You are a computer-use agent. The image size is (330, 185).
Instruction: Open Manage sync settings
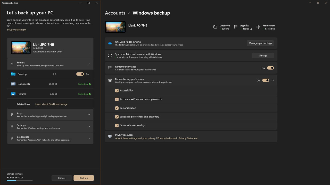(260, 43)
